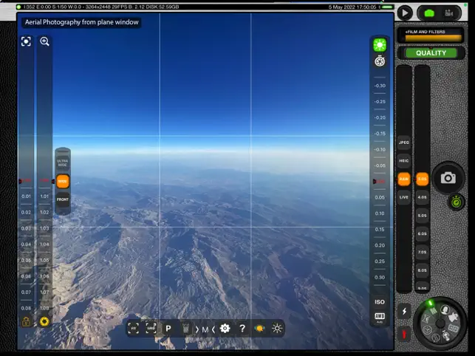The height and width of the screenshot is (356, 475).
Task: Select photo camera mode
Action: [x=428, y=13]
